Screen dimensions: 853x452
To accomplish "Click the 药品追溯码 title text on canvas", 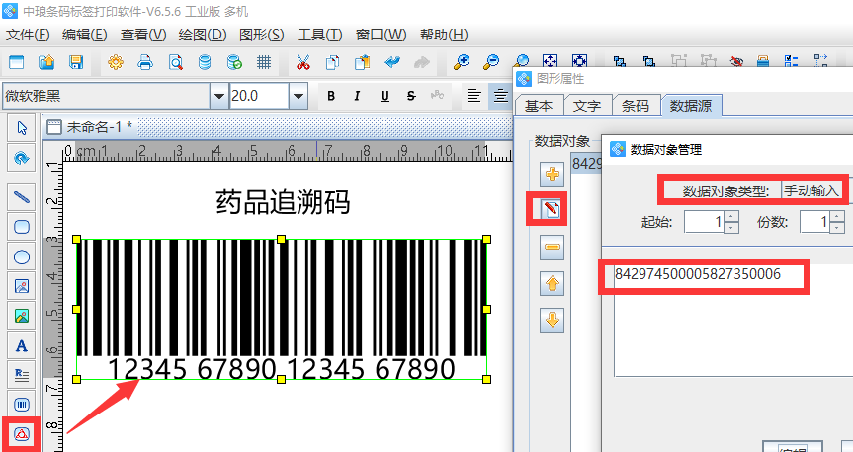I will tap(283, 202).
